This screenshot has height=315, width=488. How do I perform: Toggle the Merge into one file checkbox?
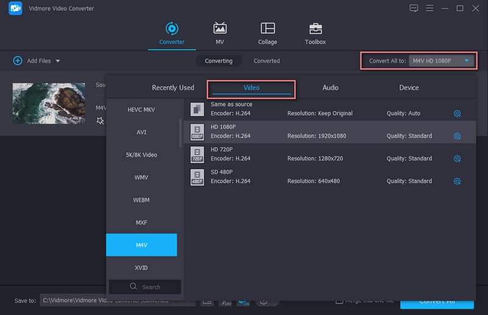coord(339,302)
